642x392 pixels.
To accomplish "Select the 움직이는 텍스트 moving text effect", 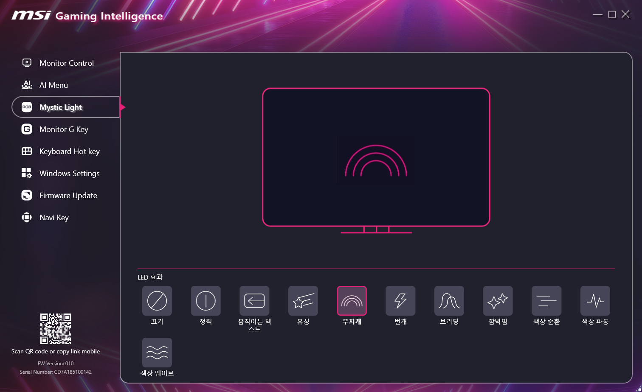I will coord(254,301).
